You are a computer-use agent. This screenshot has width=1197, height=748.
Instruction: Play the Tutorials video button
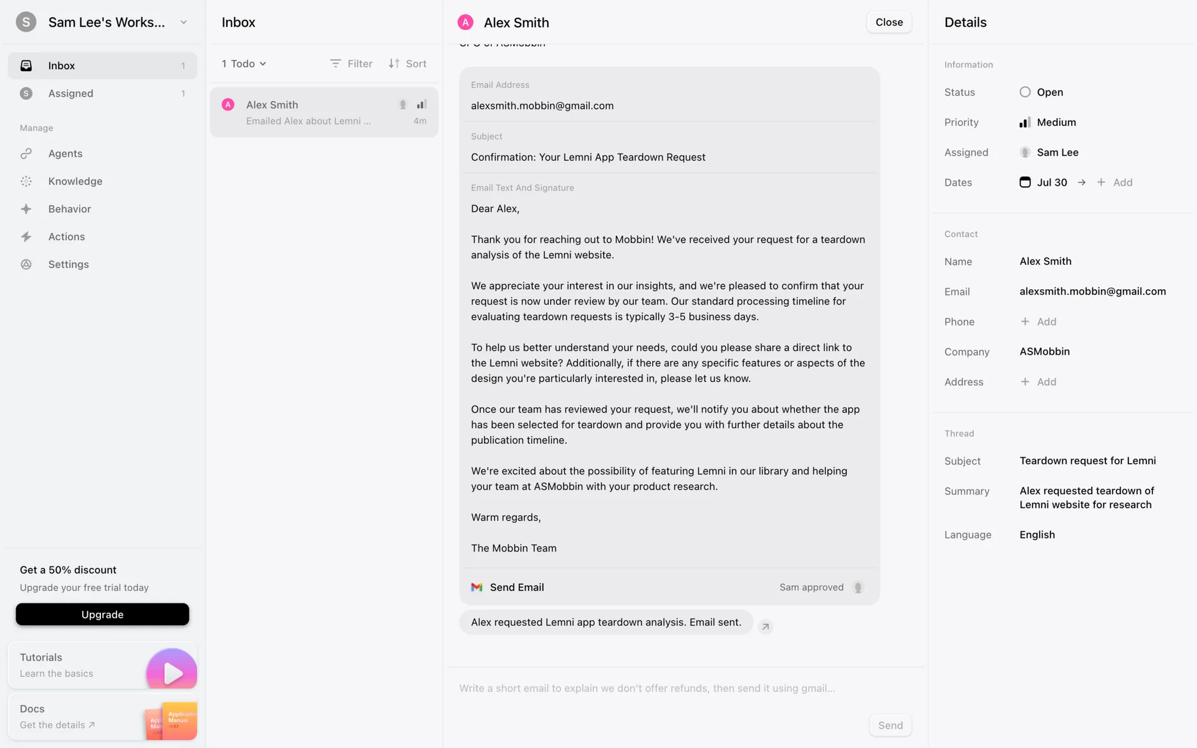(x=172, y=672)
